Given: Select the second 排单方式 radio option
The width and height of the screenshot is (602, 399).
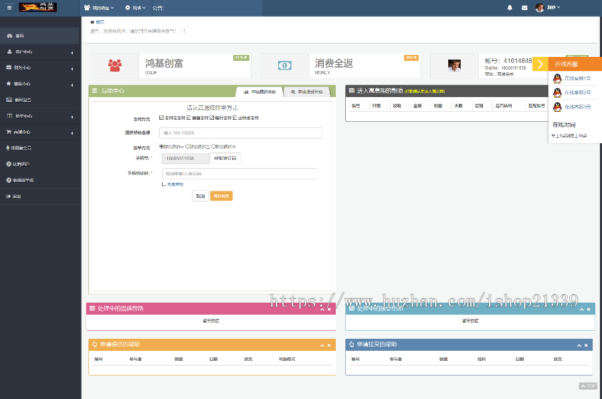Looking at the screenshot, I should [x=187, y=147].
